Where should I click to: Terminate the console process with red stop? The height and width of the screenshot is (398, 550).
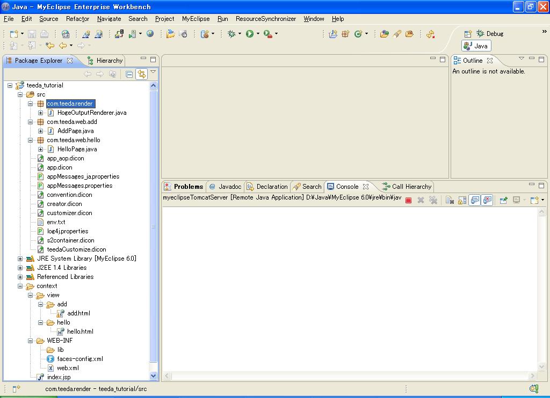[x=408, y=200]
